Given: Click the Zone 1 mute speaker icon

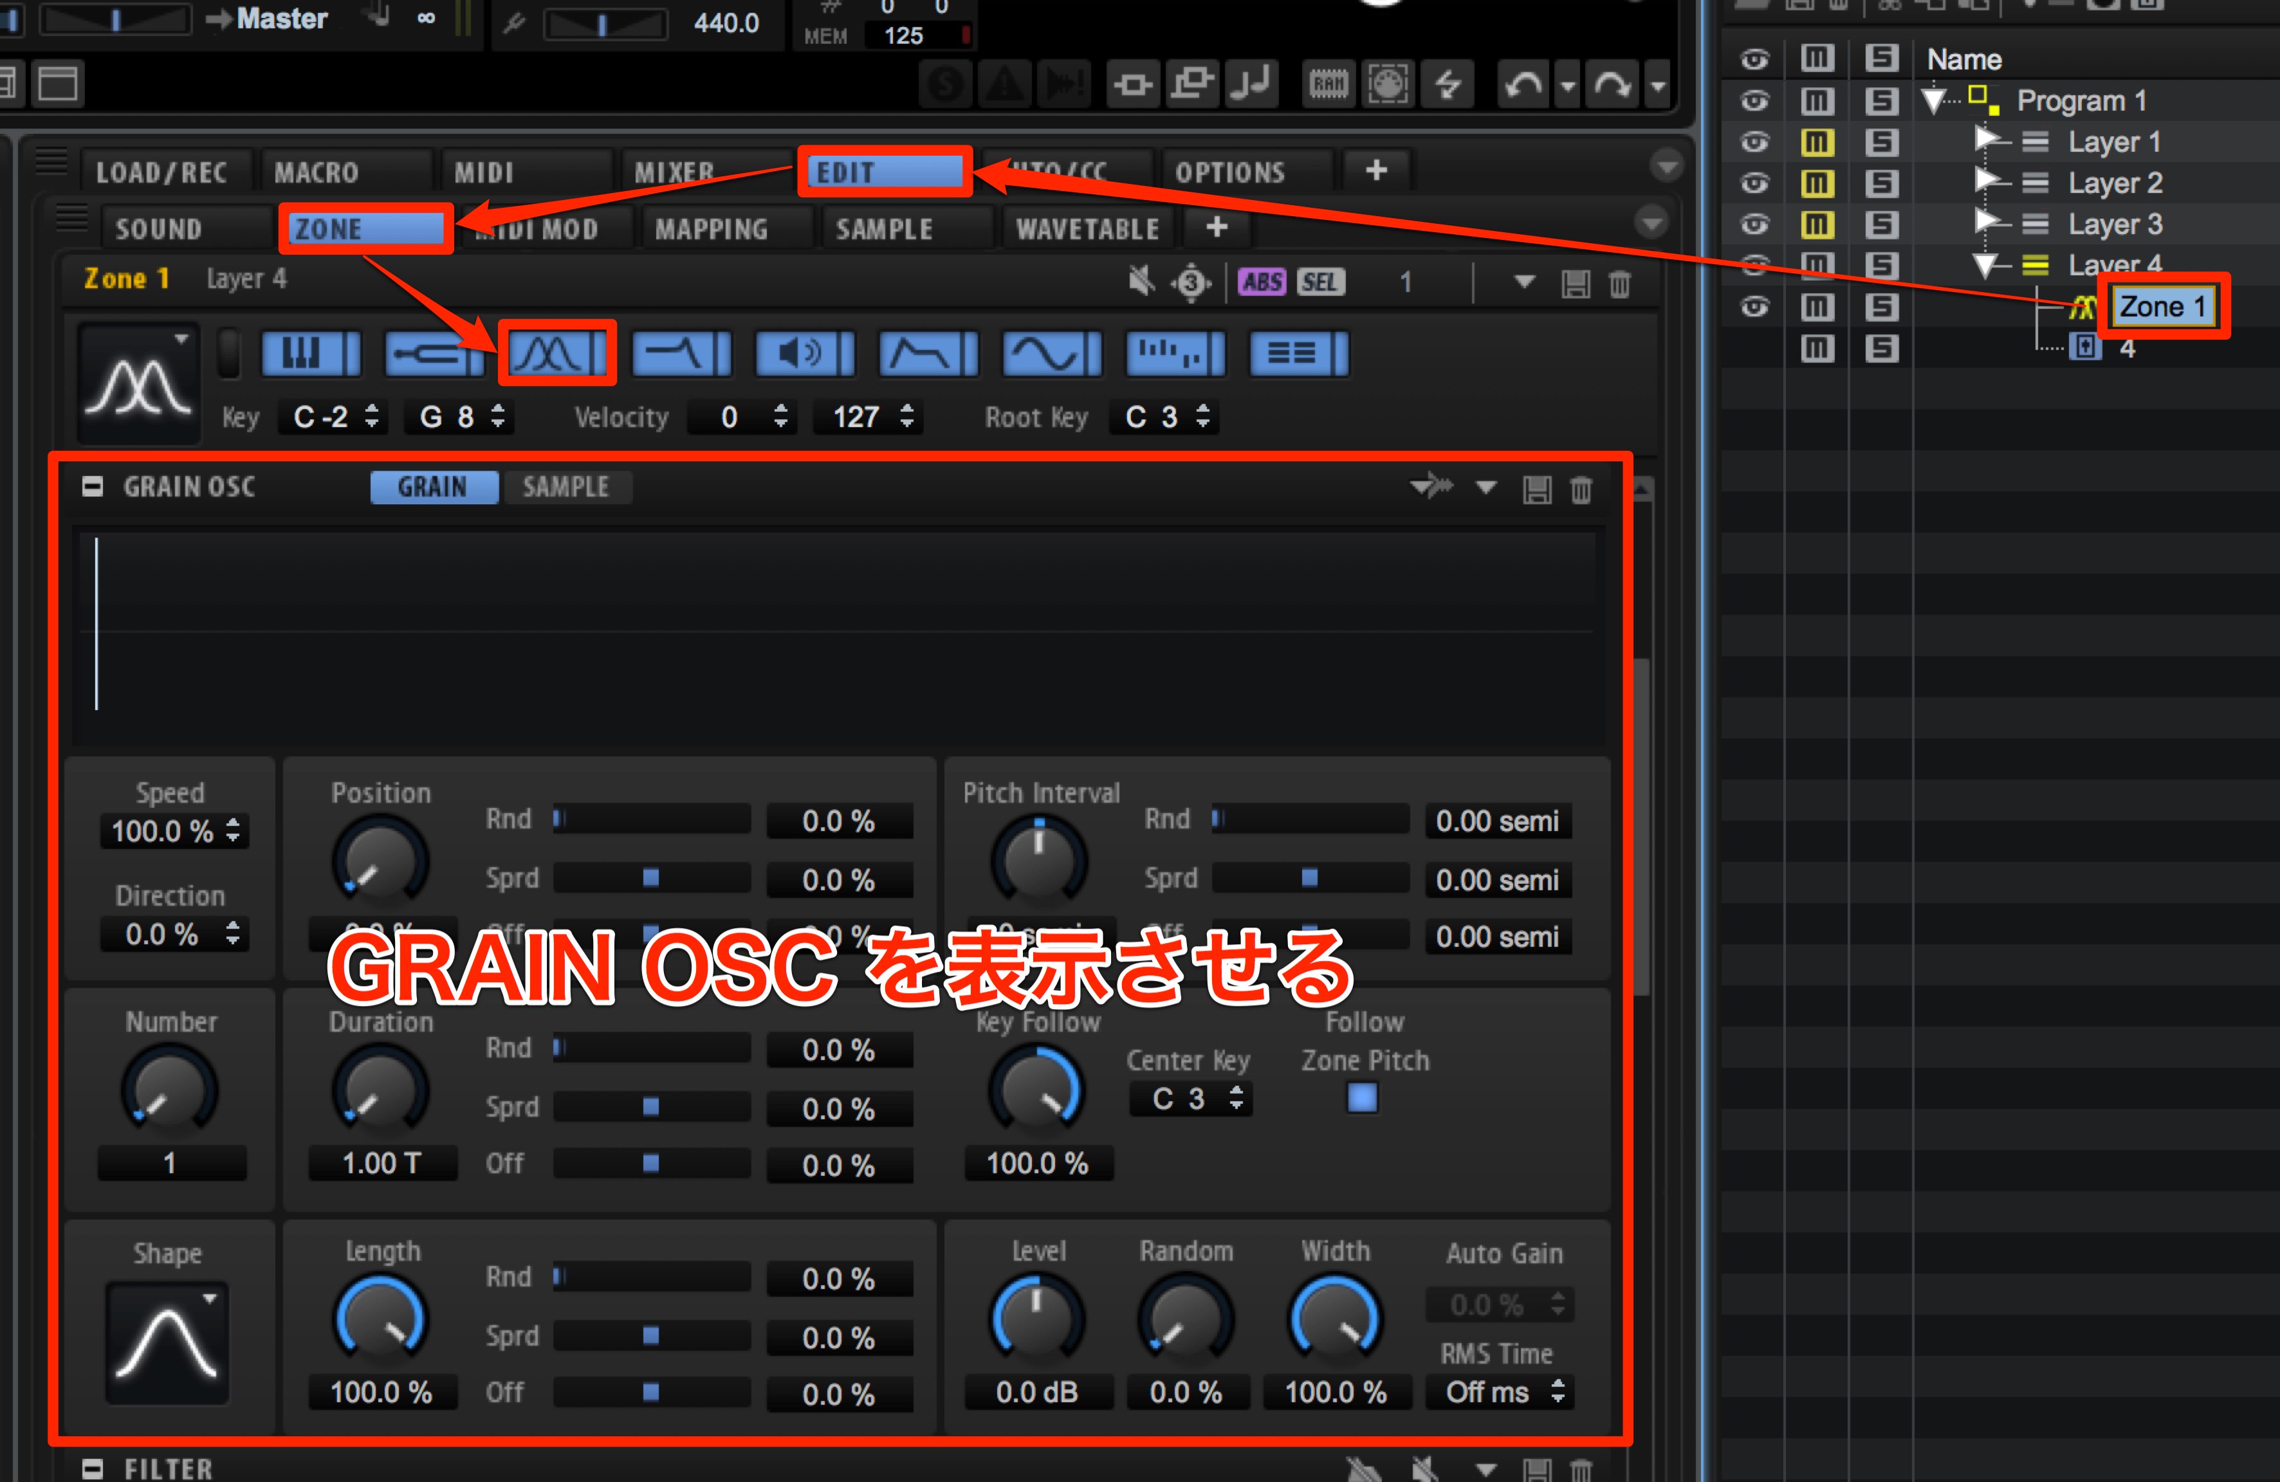Looking at the screenshot, I should click(1140, 282).
